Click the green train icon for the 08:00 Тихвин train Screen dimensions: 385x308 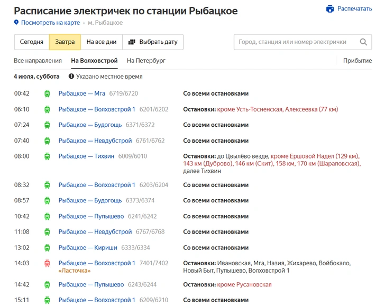[x=47, y=156]
